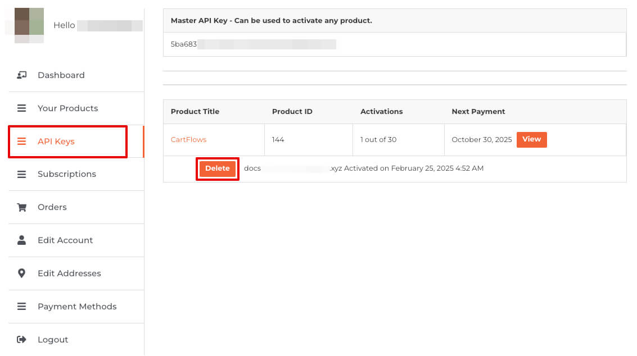Click the Your Products list icon
The height and width of the screenshot is (356, 637).
22,108
